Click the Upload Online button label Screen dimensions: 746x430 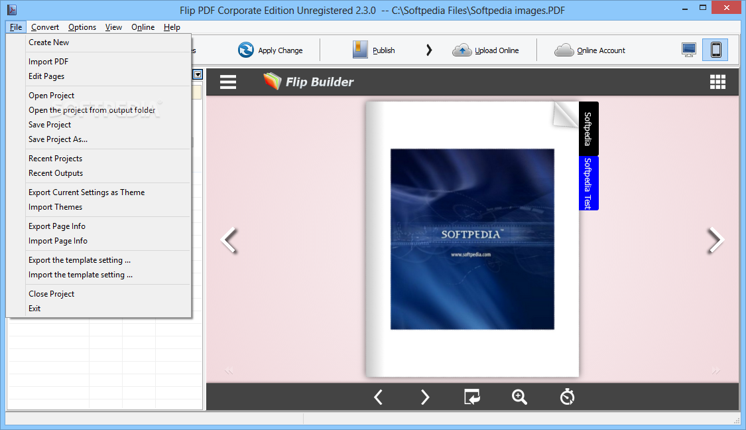(x=497, y=50)
